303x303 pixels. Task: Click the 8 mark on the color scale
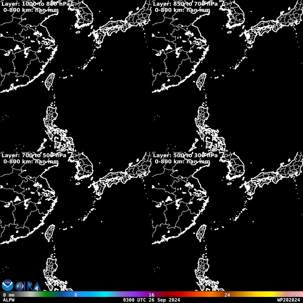[76, 295]
